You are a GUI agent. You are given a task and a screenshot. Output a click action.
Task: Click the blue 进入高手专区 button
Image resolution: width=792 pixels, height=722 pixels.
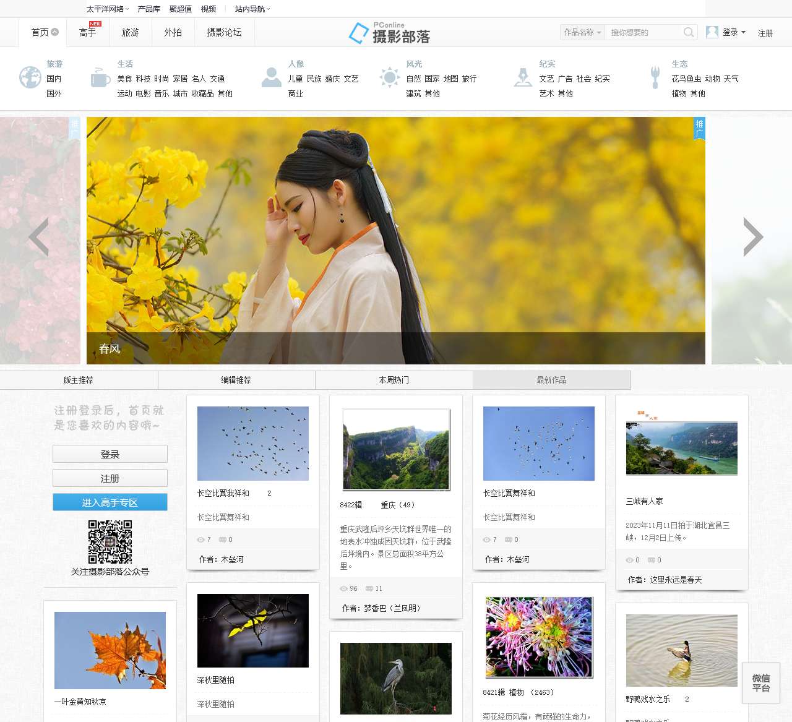pyautogui.click(x=110, y=502)
